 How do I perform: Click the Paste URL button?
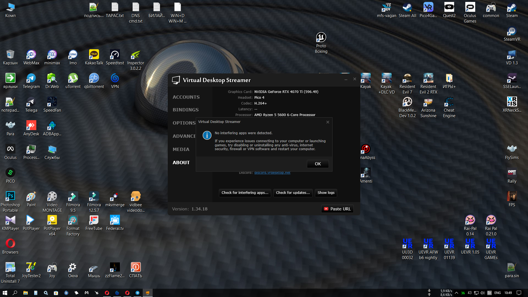(337, 209)
